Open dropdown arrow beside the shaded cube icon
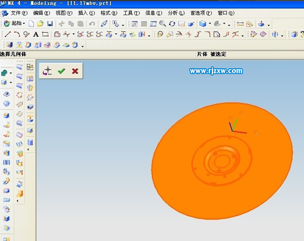This screenshot has width=304, height=241. point(210,24)
